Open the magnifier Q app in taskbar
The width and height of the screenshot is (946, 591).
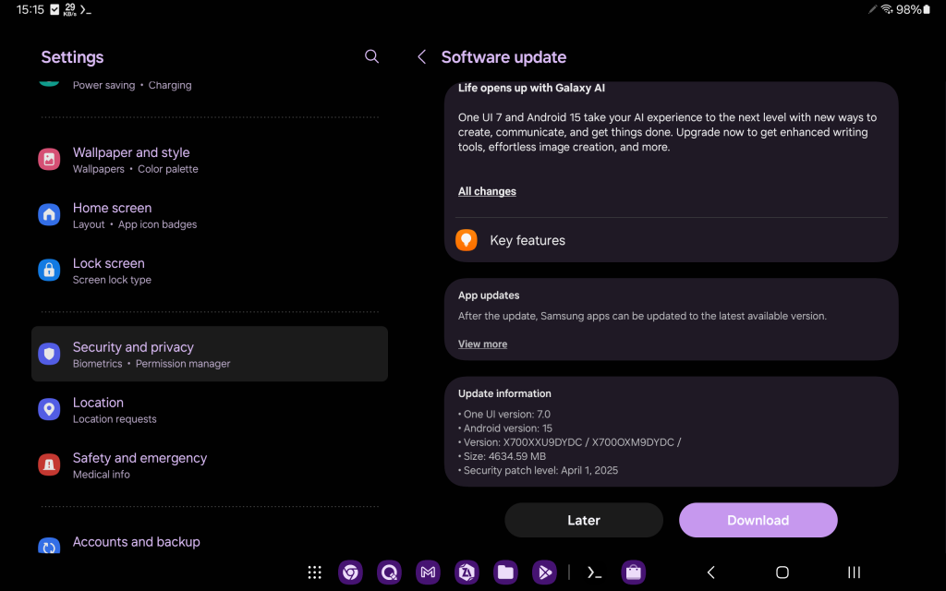tap(389, 573)
